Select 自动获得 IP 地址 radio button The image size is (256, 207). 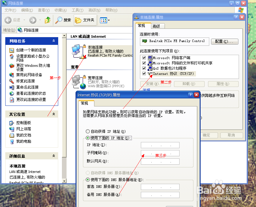click(x=88, y=132)
